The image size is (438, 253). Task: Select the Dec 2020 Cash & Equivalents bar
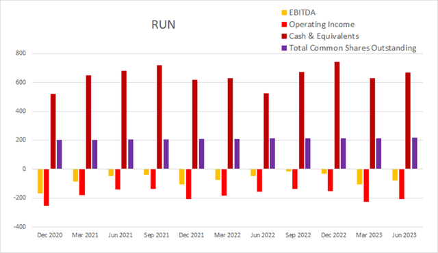[x=53, y=131]
